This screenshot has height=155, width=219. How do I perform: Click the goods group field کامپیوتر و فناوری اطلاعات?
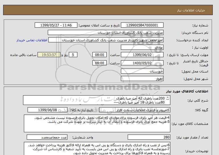click(135, 110)
